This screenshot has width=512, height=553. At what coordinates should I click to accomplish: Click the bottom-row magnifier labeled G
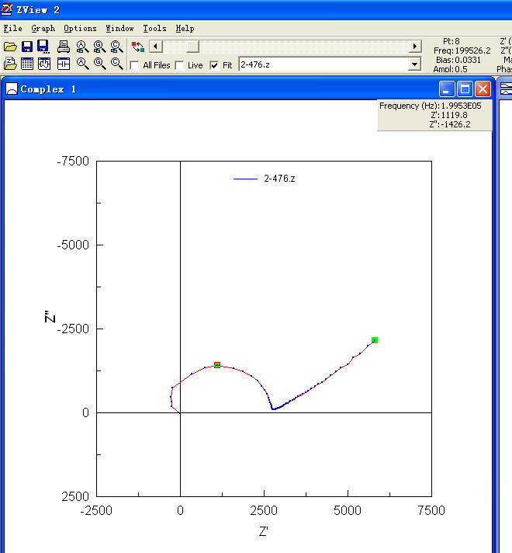point(99,64)
